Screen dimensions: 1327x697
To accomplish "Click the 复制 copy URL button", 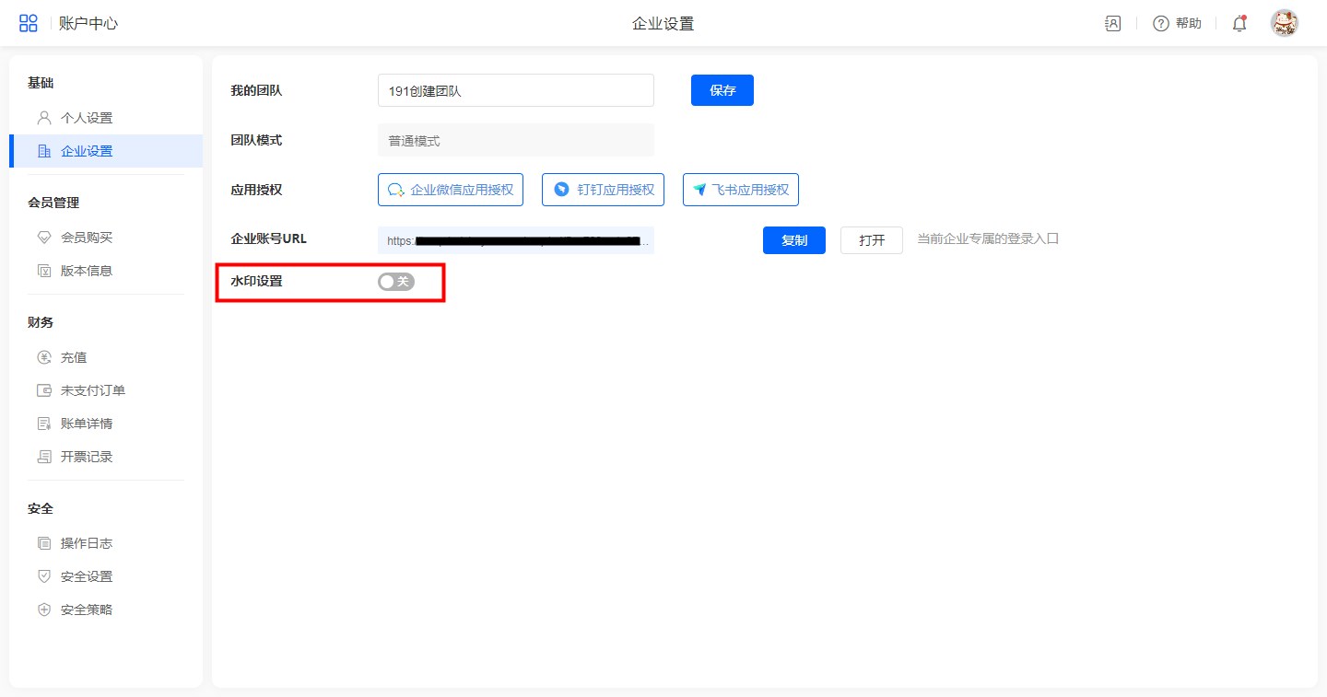I will click(793, 240).
